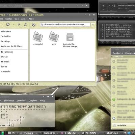Select playlist track 6 METEK teknival

pyautogui.click(x=119, y=36)
